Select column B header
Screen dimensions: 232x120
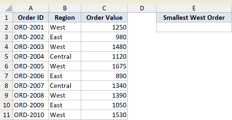(x=65, y=8)
